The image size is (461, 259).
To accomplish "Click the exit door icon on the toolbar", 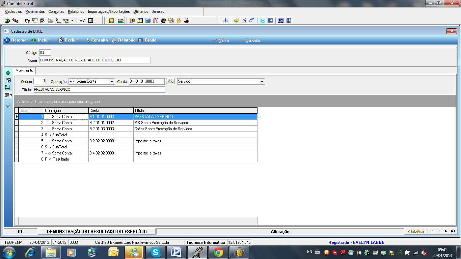I will (289, 21).
